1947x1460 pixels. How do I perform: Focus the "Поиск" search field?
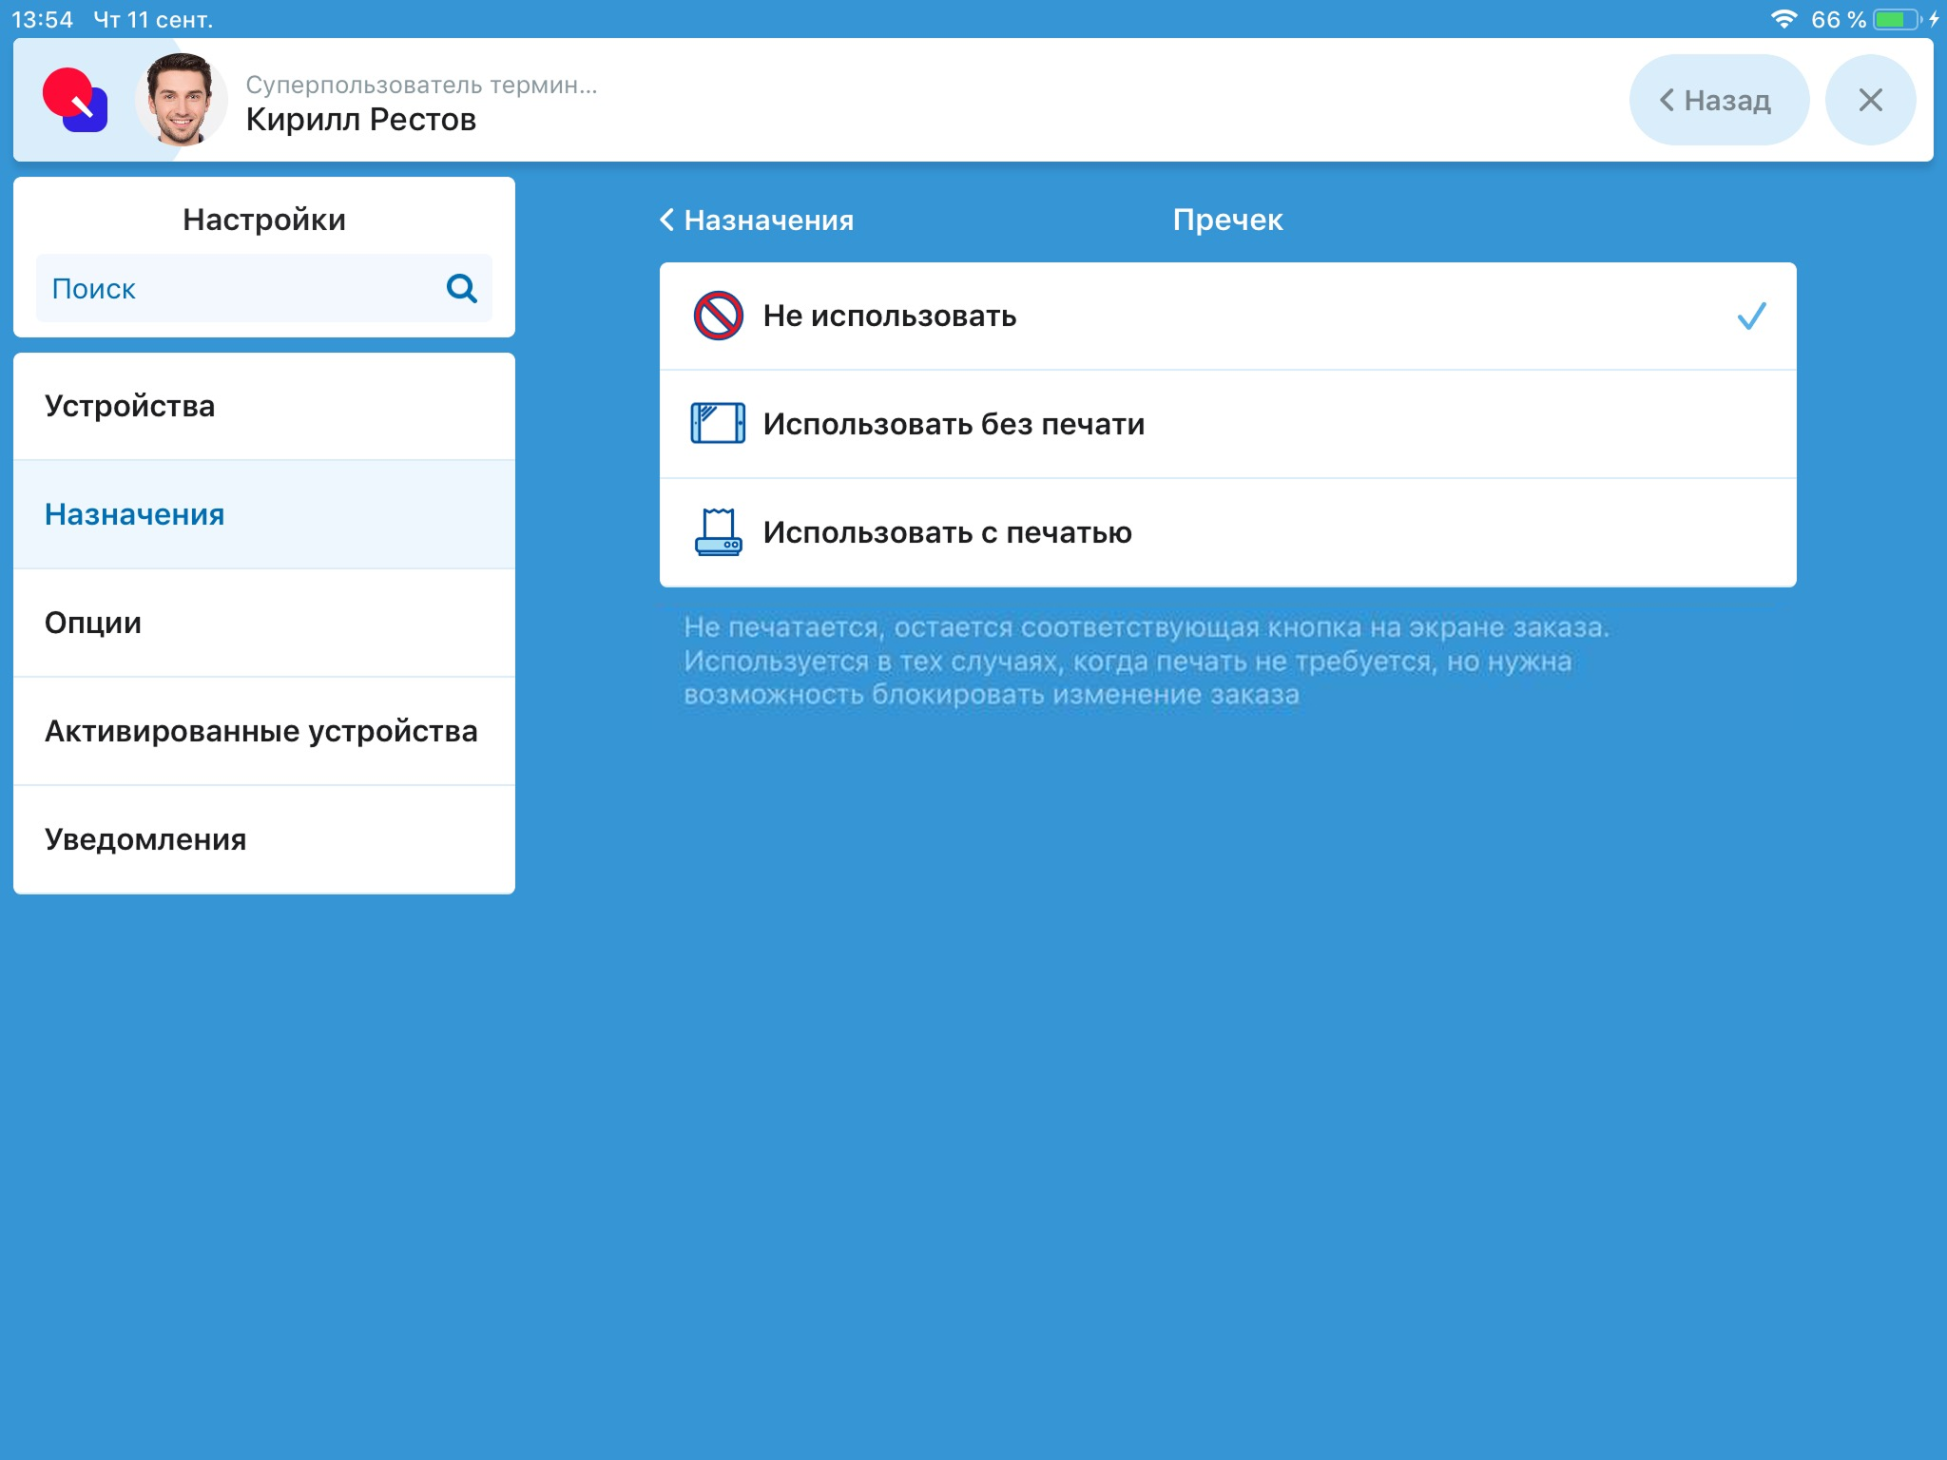(238, 288)
